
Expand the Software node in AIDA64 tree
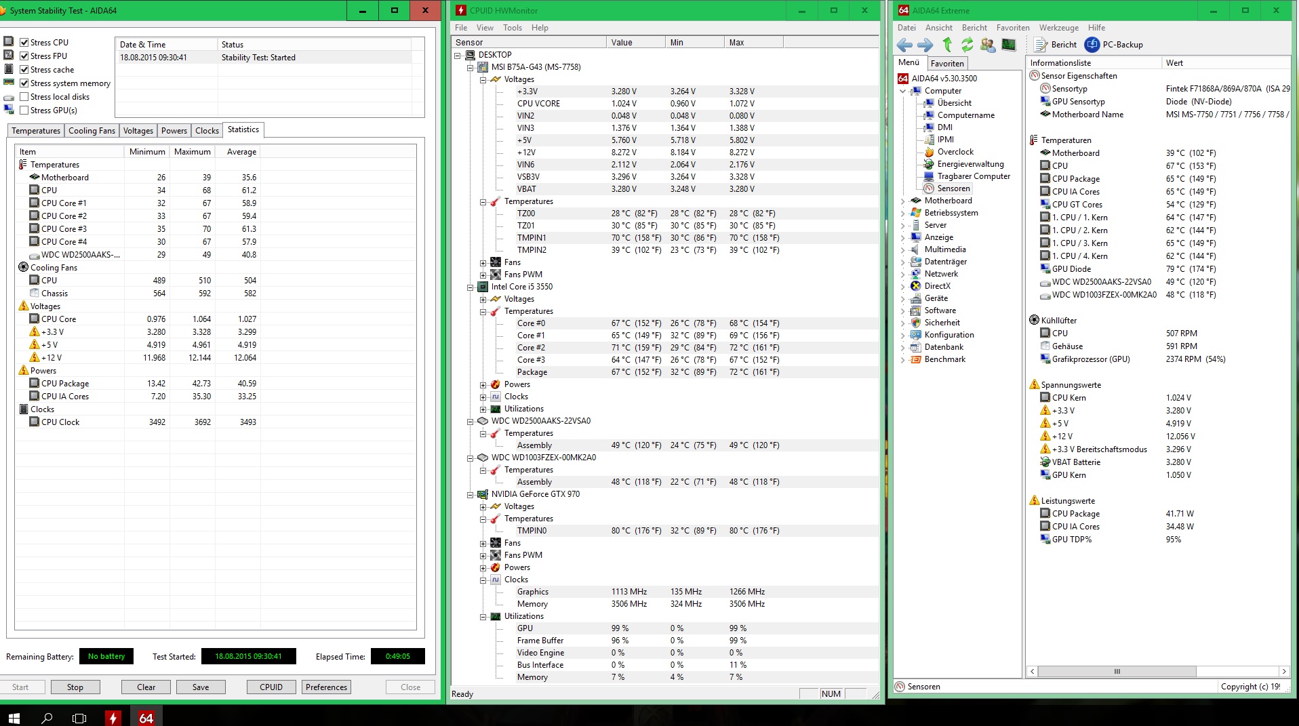pyautogui.click(x=903, y=310)
